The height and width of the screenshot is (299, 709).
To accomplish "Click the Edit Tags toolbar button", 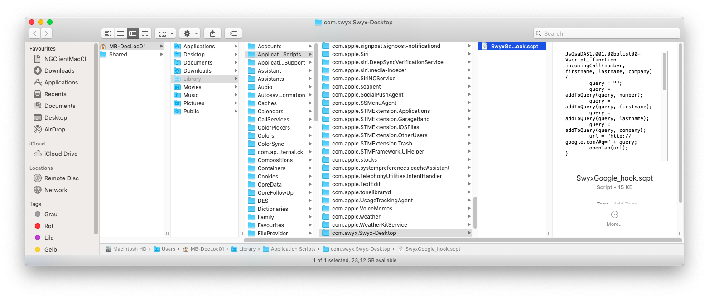I will coord(233,33).
